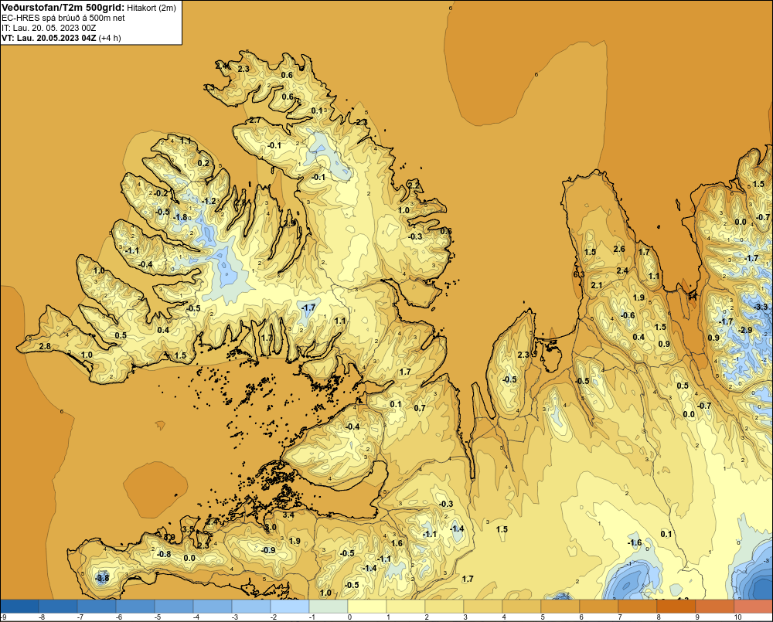Click the '0' tick label on legend
Screen dimensions: 773x622
(349, 617)
